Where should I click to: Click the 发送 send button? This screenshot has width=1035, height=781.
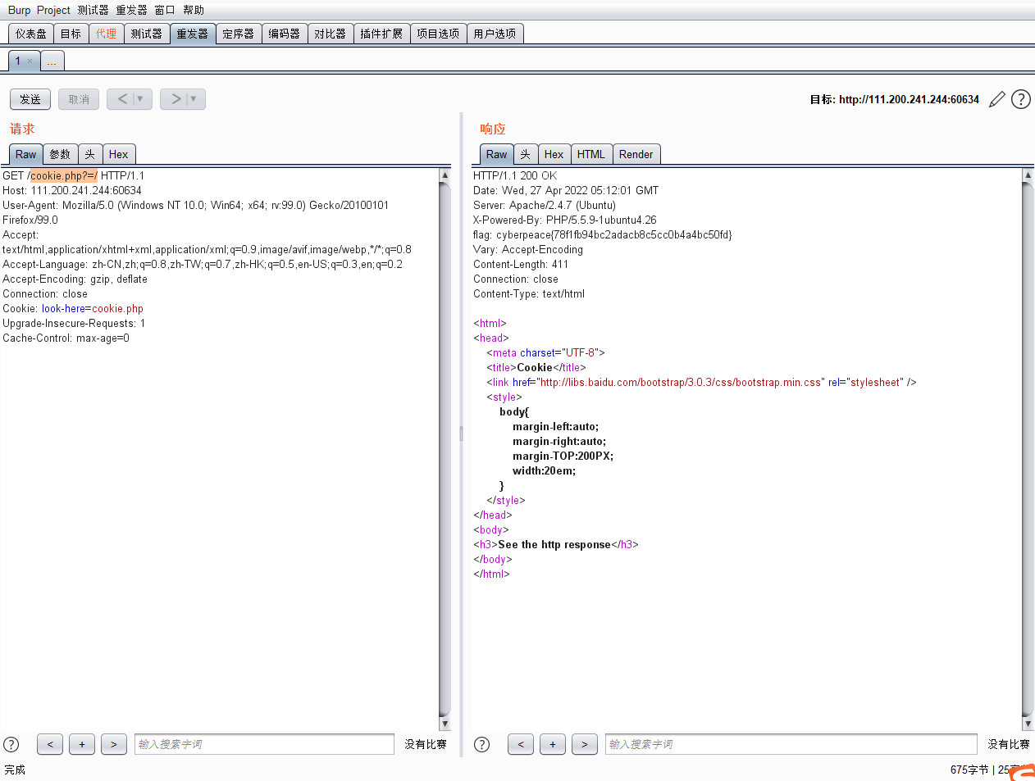(x=30, y=99)
